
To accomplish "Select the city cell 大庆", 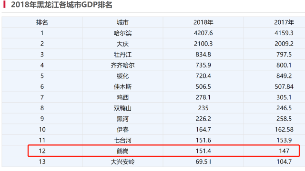I will pyautogui.click(x=122, y=44).
